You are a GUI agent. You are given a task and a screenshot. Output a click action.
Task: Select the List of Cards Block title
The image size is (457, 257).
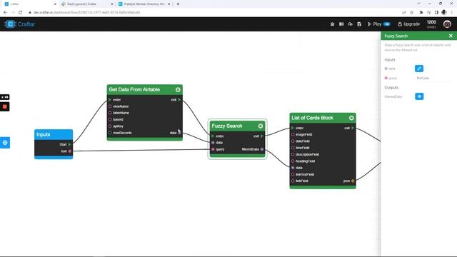tap(312, 118)
